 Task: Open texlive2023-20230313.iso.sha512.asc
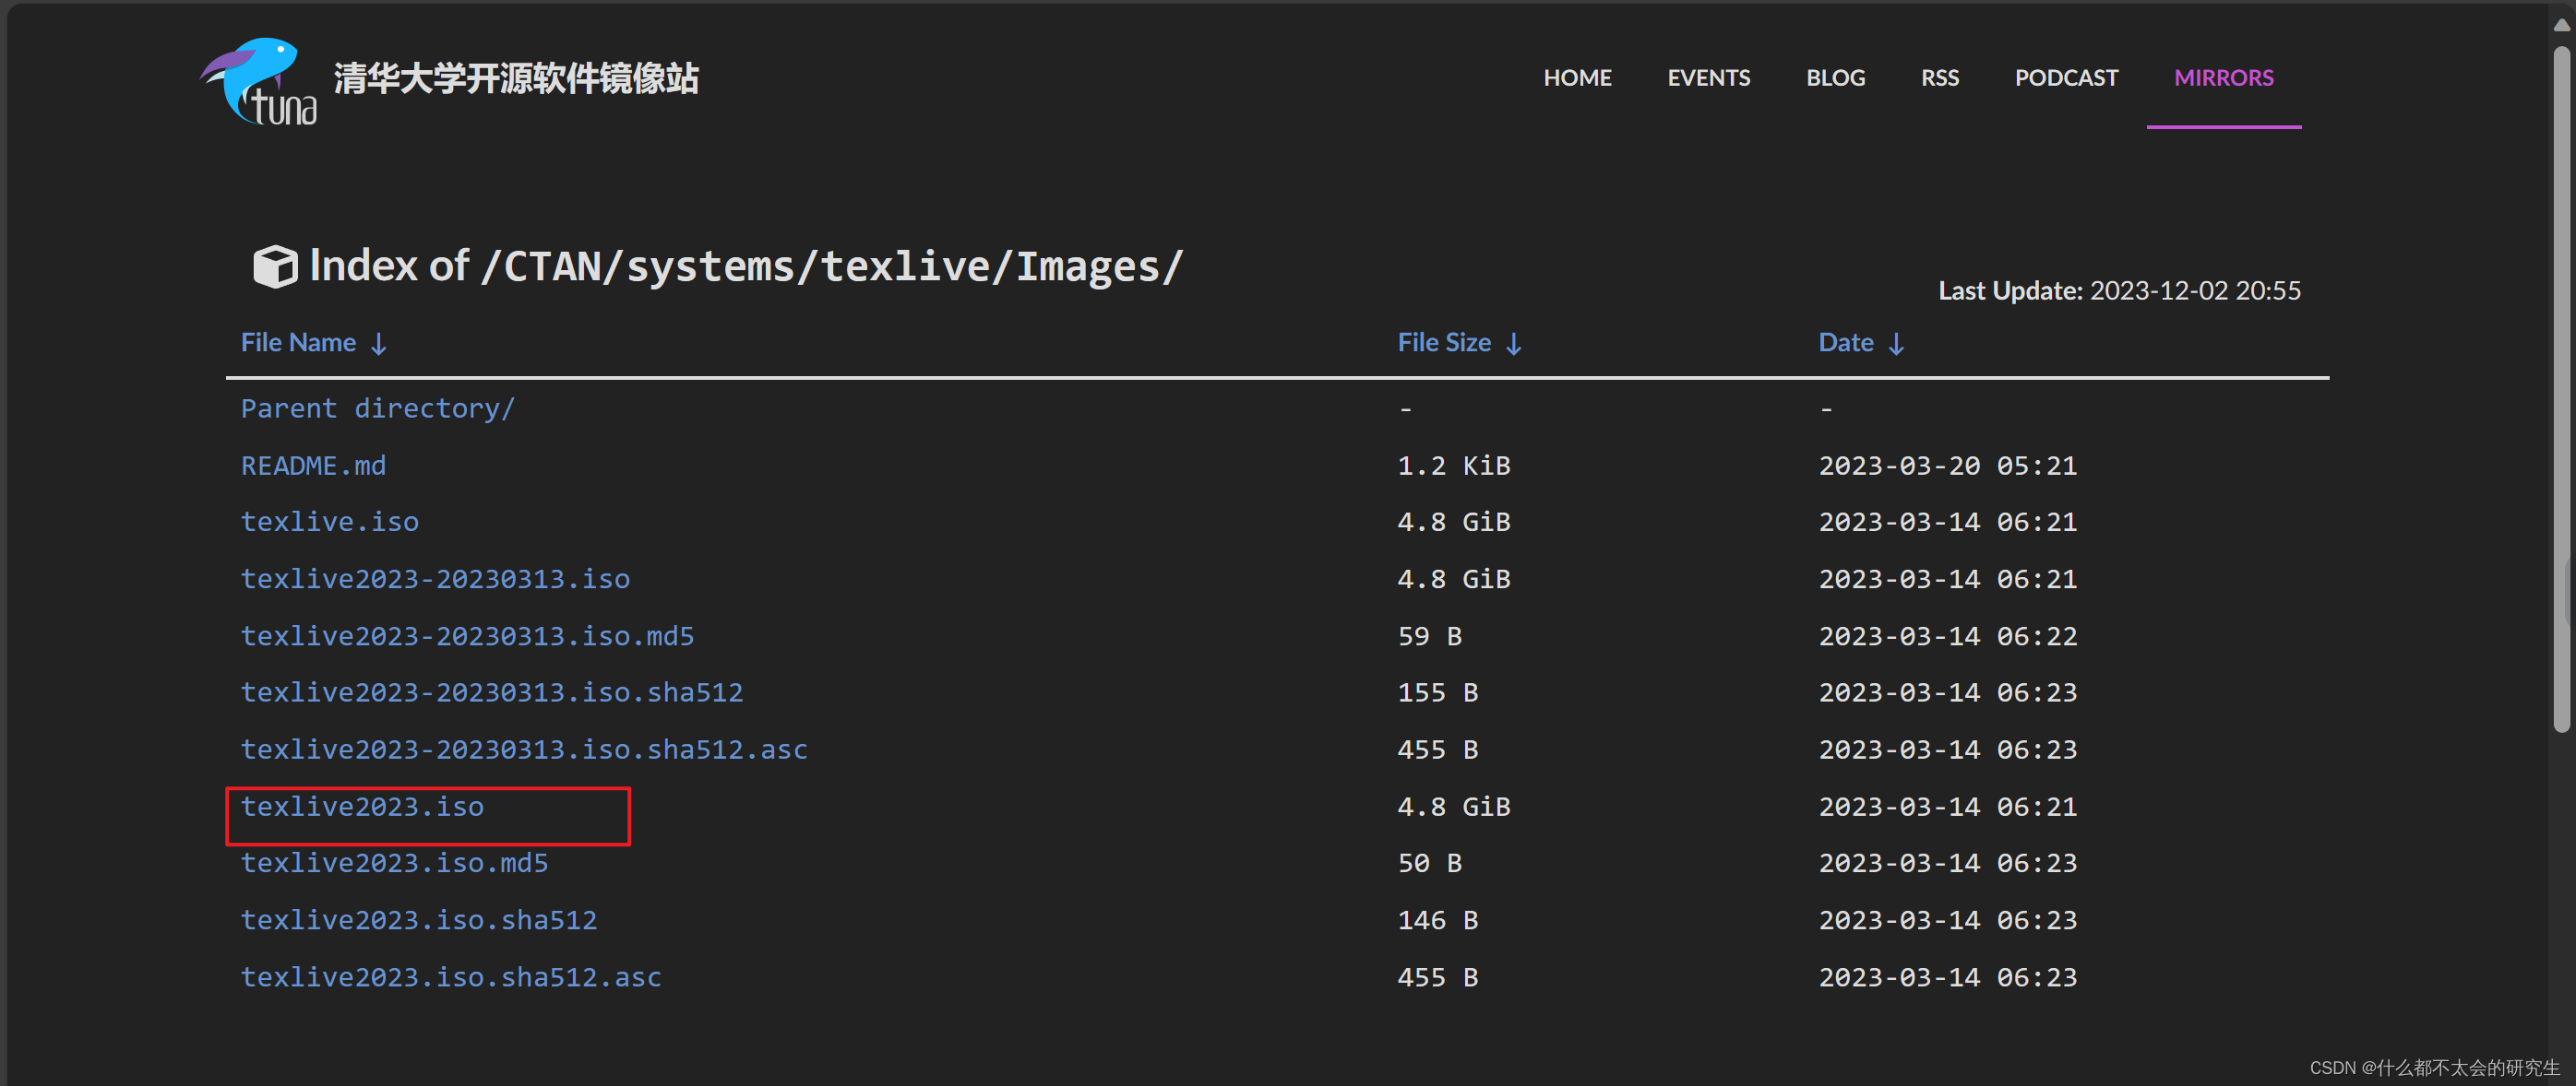point(524,750)
